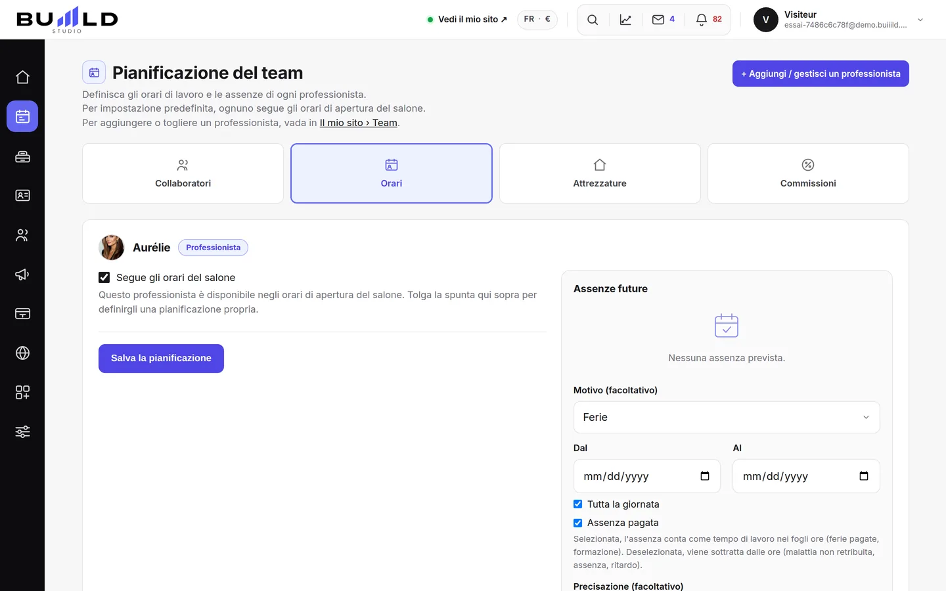
Task: Open the messages envelope icon
Action: pos(658,20)
